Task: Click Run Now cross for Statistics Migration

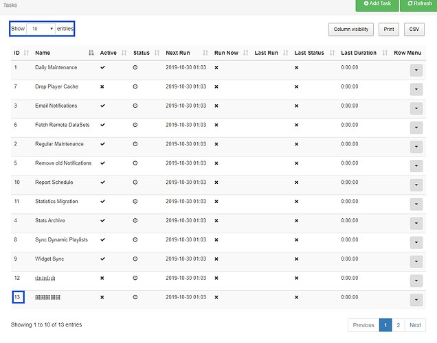Action: tap(216, 202)
